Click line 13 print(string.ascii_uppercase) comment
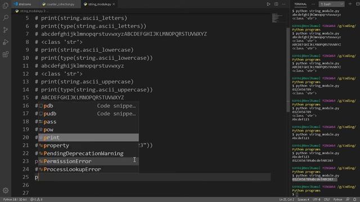This screenshot has height=202, width=360. coord(84,81)
